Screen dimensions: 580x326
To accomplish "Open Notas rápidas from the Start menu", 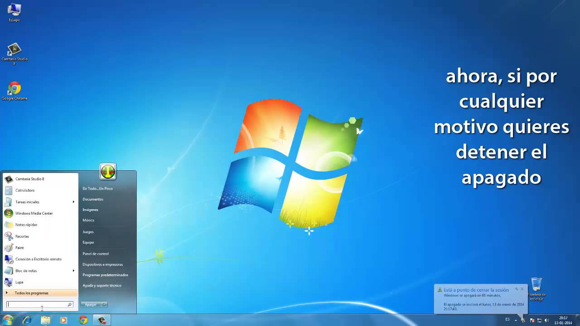I will 40,225.
